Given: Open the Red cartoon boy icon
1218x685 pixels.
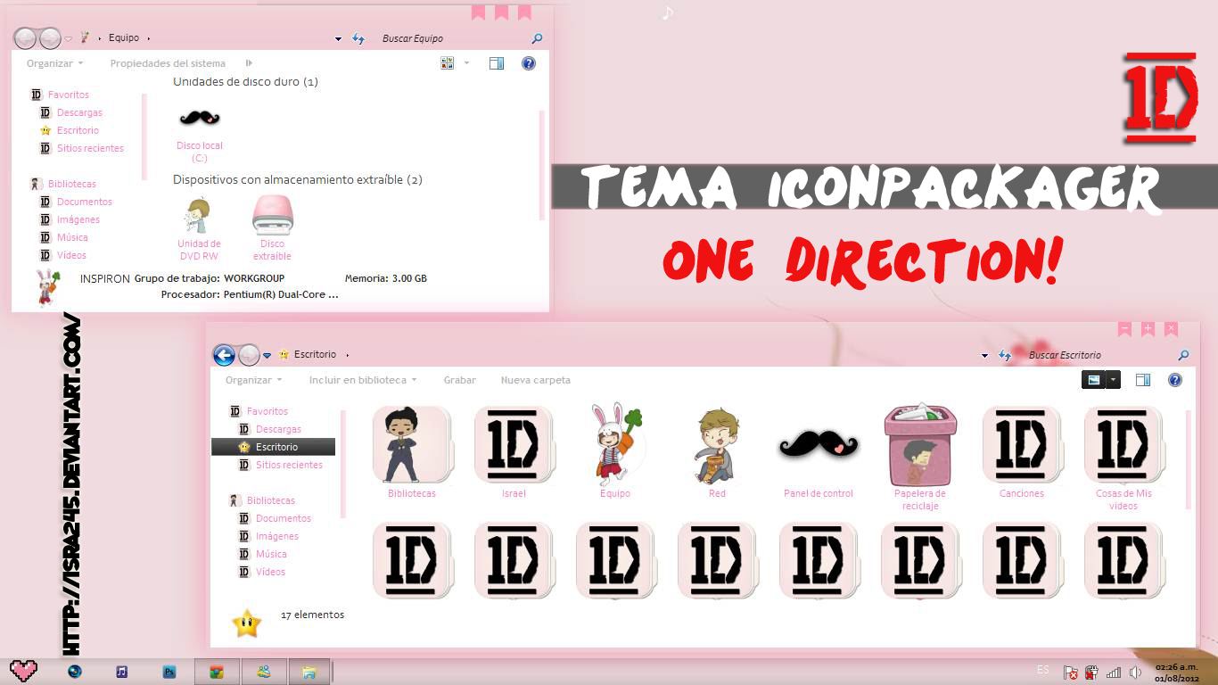Looking at the screenshot, I should (717, 446).
